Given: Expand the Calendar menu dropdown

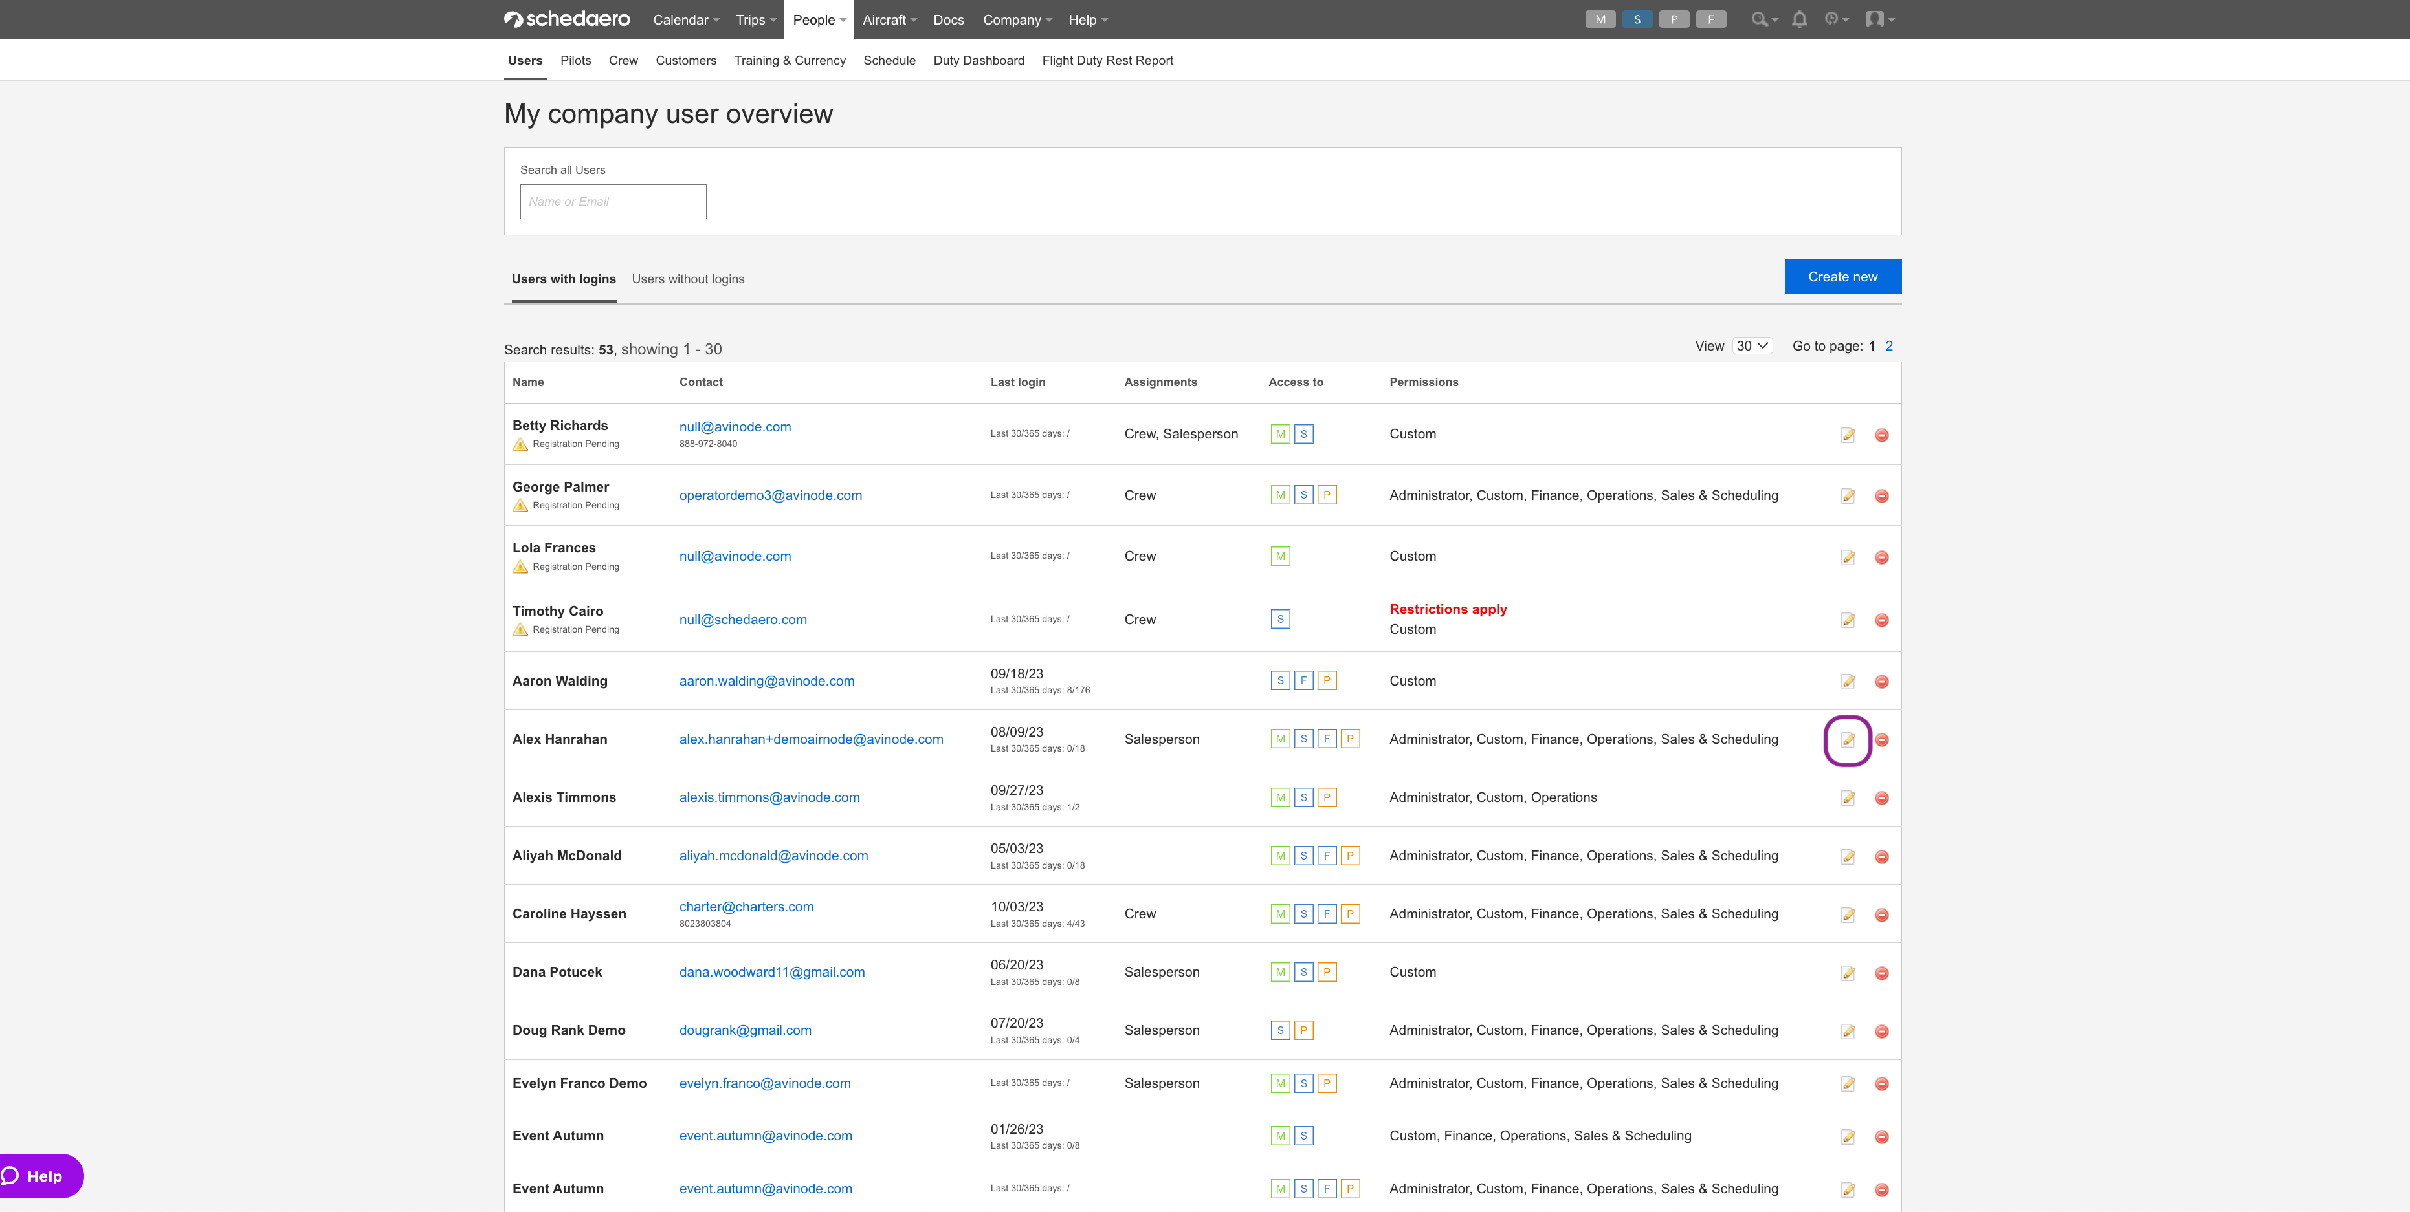Looking at the screenshot, I should point(686,19).
